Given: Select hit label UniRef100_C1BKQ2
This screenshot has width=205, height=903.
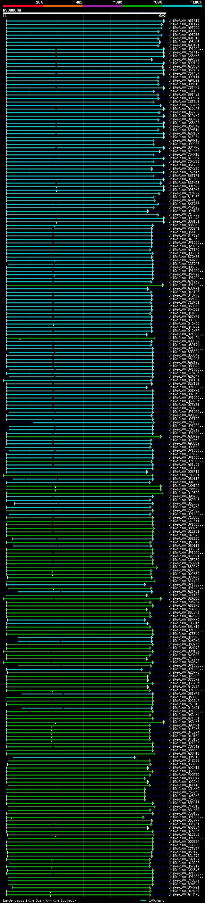Looking at the screenshot, I should click(184, 454).
